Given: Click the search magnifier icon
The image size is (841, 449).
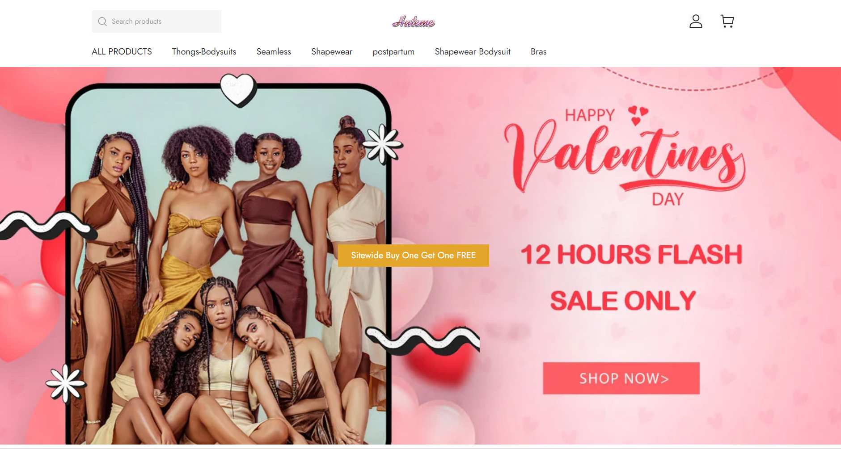Looking at the screenshot, I should 102,21.
